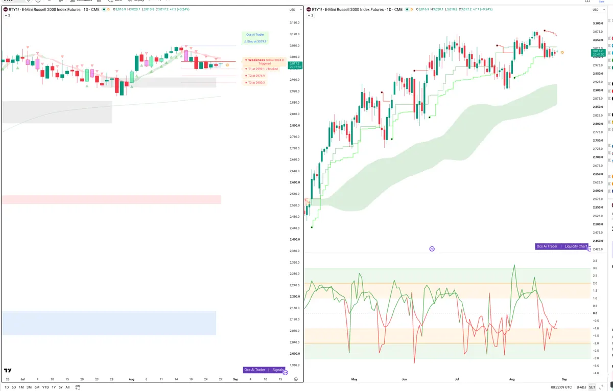The height and width of the screenshot is (391, 613).
Task: Click orange D badge in left chart header
Action: click(108, 9)
